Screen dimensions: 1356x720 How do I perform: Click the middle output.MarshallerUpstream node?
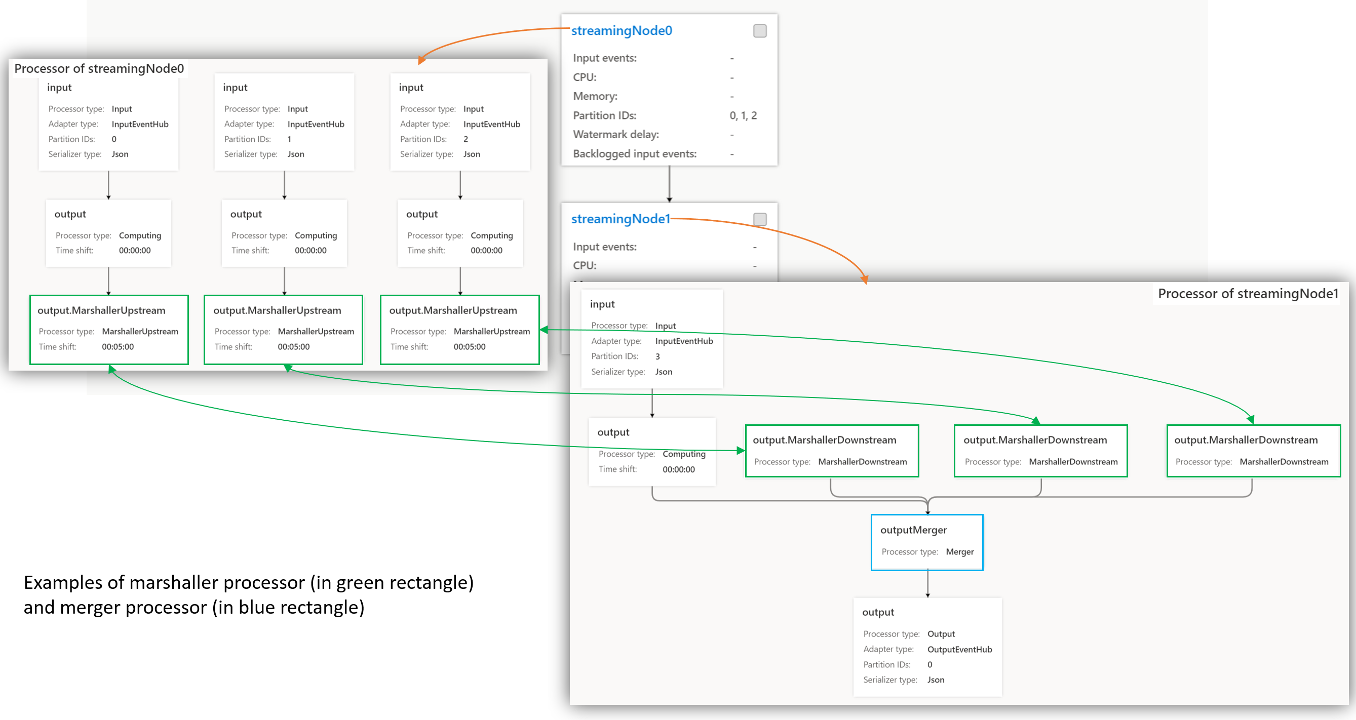[x=284, y=330]
